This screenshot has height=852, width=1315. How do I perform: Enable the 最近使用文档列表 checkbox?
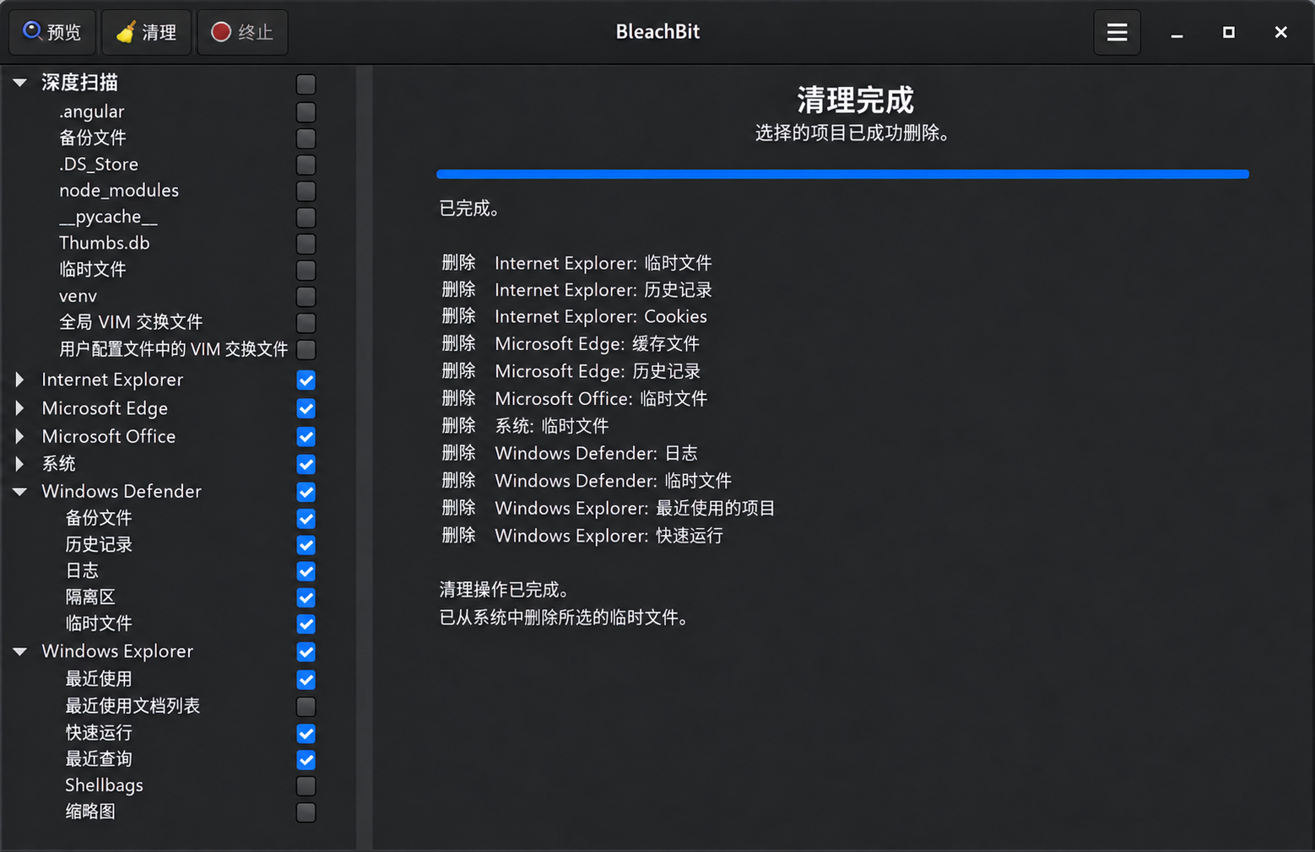306,707
